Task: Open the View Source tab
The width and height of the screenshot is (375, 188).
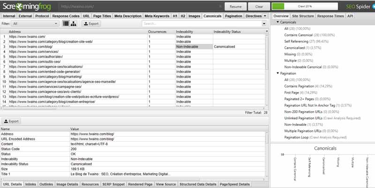Action: pyautogui.click(x=166, y=184)
